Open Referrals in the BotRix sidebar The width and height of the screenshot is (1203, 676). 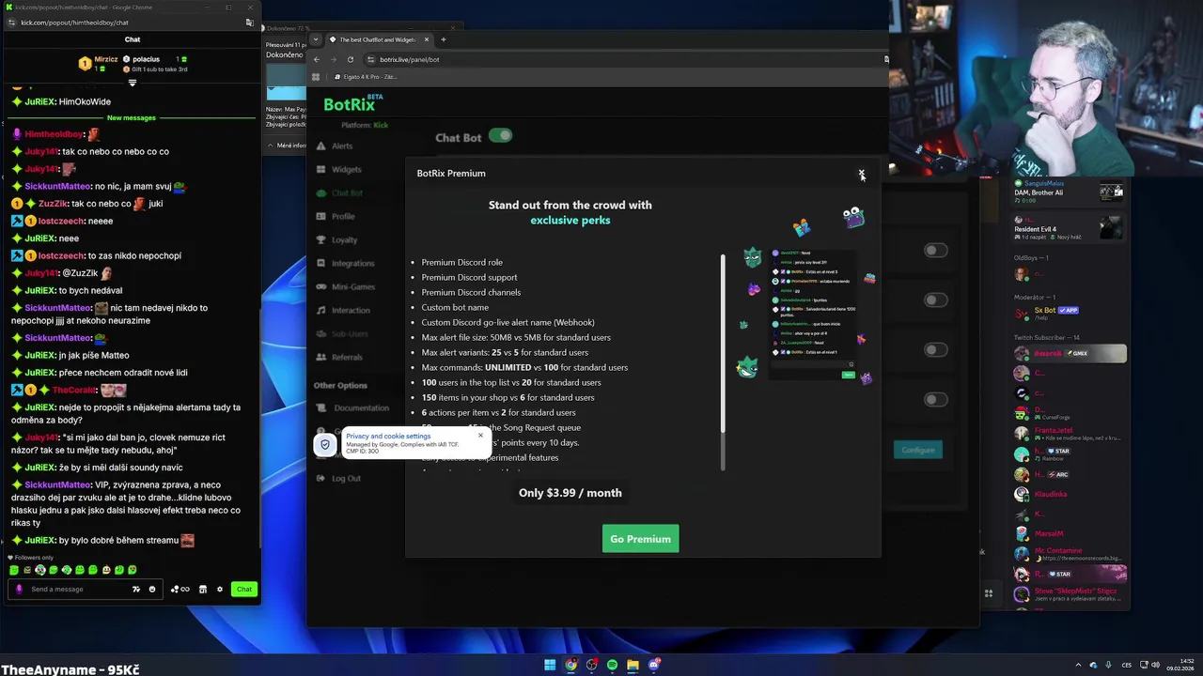347,357
